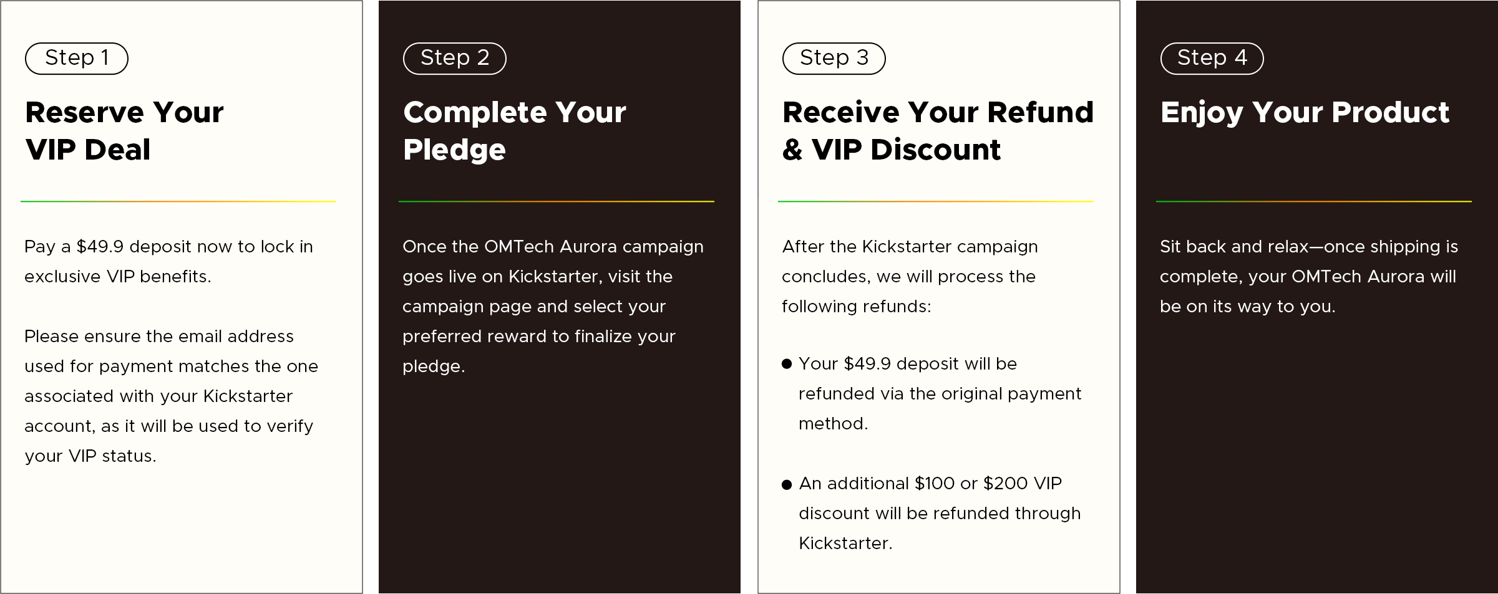Click the Step 2 pill badge
This screenshot has height=594, width=1498.
point(454,59)
